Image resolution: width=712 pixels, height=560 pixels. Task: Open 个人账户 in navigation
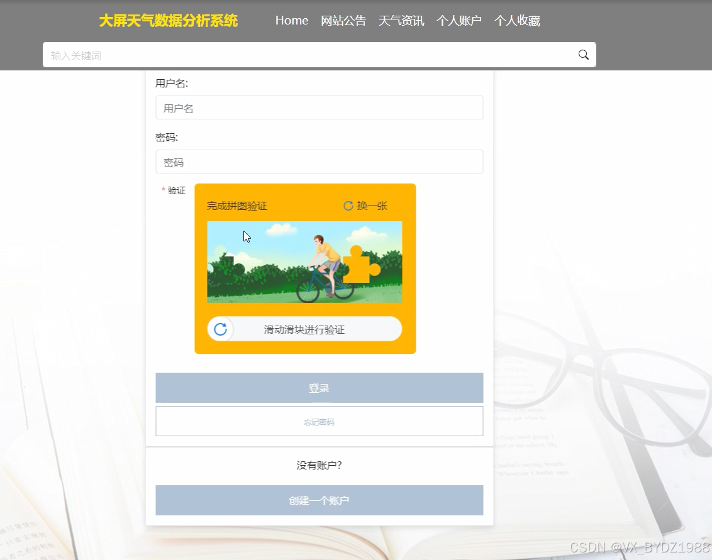point(459,21)
